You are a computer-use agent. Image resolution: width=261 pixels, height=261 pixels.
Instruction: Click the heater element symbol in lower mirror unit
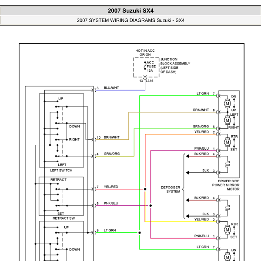coord(228,208)
